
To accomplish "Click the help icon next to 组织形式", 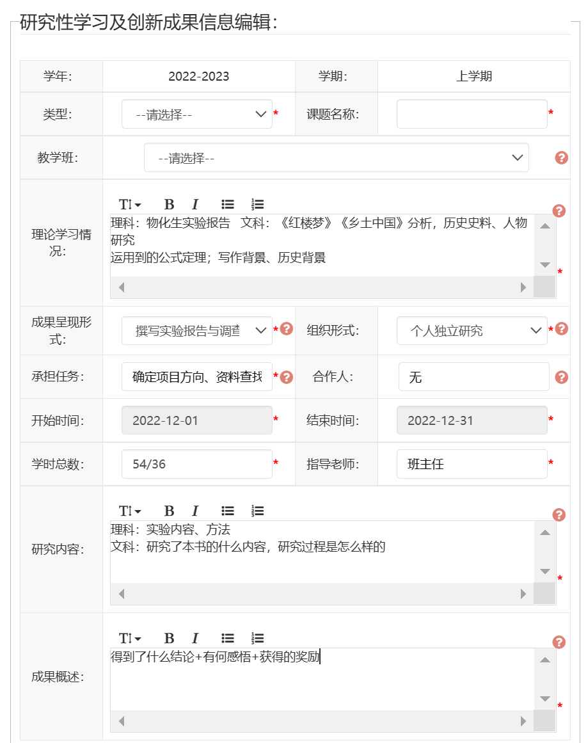I will 562,328.
